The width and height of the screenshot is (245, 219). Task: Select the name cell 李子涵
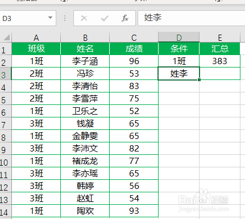85,61
